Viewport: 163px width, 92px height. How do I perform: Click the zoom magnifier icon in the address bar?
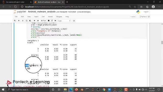[x=130, y=7]
